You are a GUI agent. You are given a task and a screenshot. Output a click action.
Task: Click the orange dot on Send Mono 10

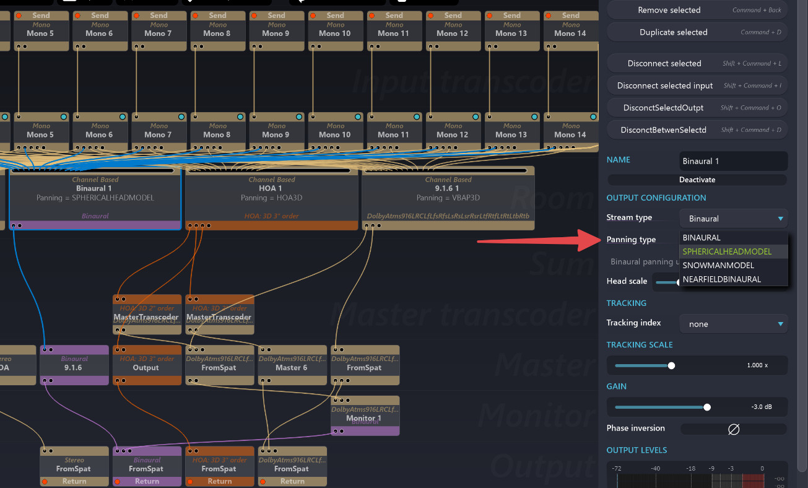[x=313, y=15]
